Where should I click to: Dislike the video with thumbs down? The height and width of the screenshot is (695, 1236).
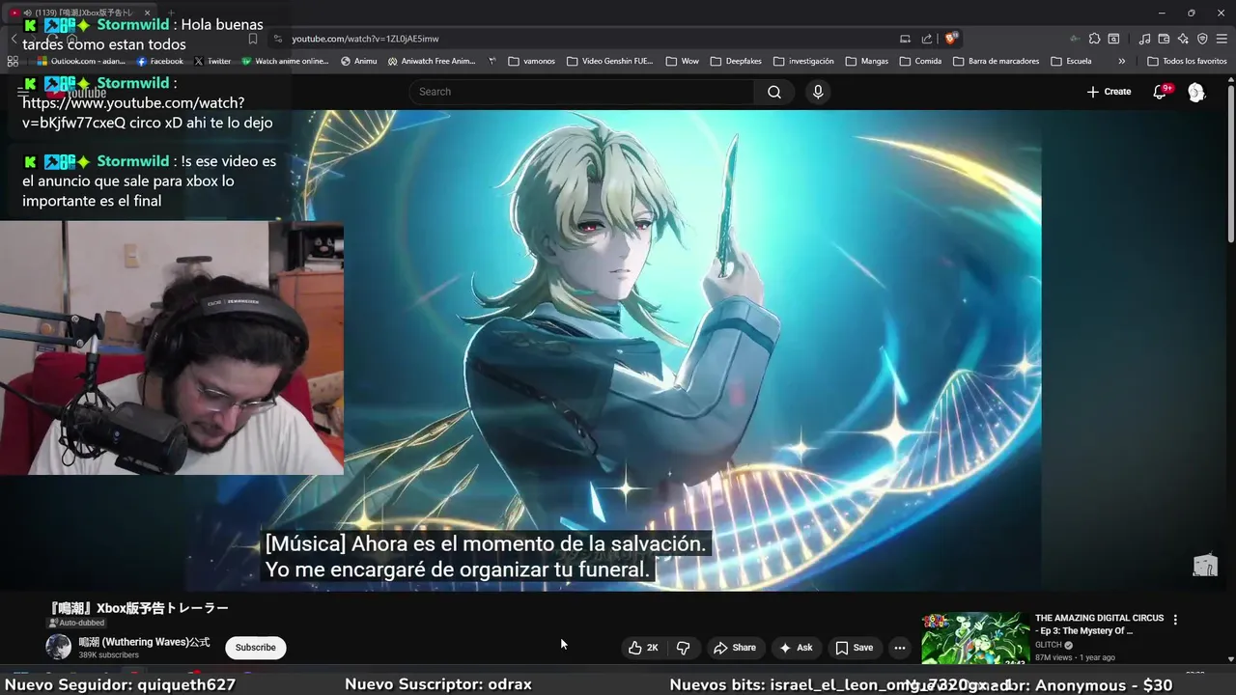click(x=683, y=648)
